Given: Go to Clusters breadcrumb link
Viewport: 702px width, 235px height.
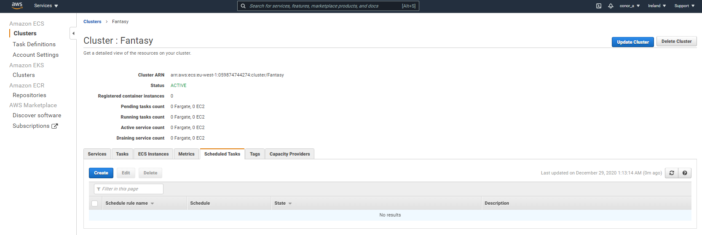Looking at the screenshot, I should [x=92, y=21].
